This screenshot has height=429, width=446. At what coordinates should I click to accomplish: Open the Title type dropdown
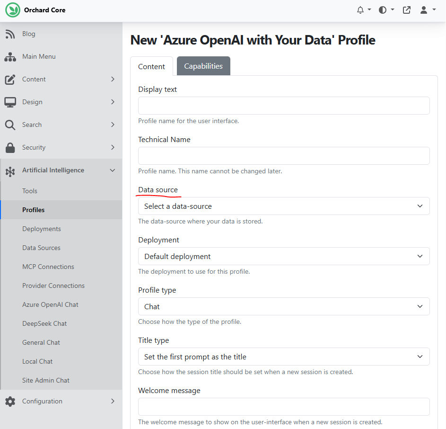tap(284, 357)
